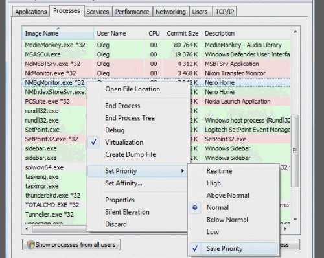The height and width of the screenshot is (258, 324).
Task: Select the NMIndexStoreSvr.exe process row
Action: tap(156, 92)
